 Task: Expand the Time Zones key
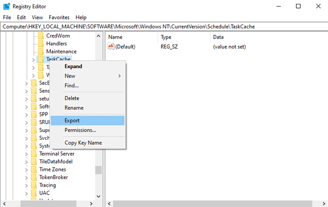point(26,170)
